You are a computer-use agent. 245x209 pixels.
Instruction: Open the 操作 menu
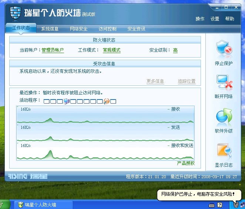pyautogui.click(x=200, y=19)
